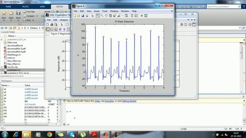This screenshot has width=246, height=138.
Task: Open the Brush color dropdown arrow in Figure 4
Action: pos(122,16)
